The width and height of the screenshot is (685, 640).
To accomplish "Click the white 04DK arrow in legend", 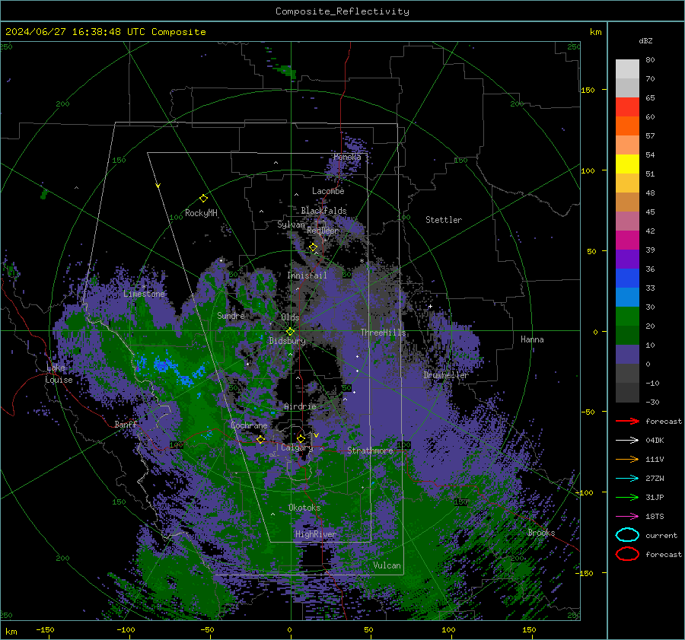I will [627, 441].
